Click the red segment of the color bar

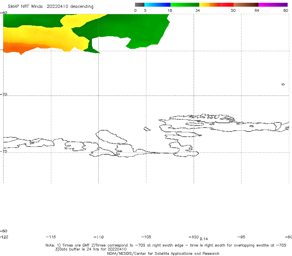click(x=226, y=5)
